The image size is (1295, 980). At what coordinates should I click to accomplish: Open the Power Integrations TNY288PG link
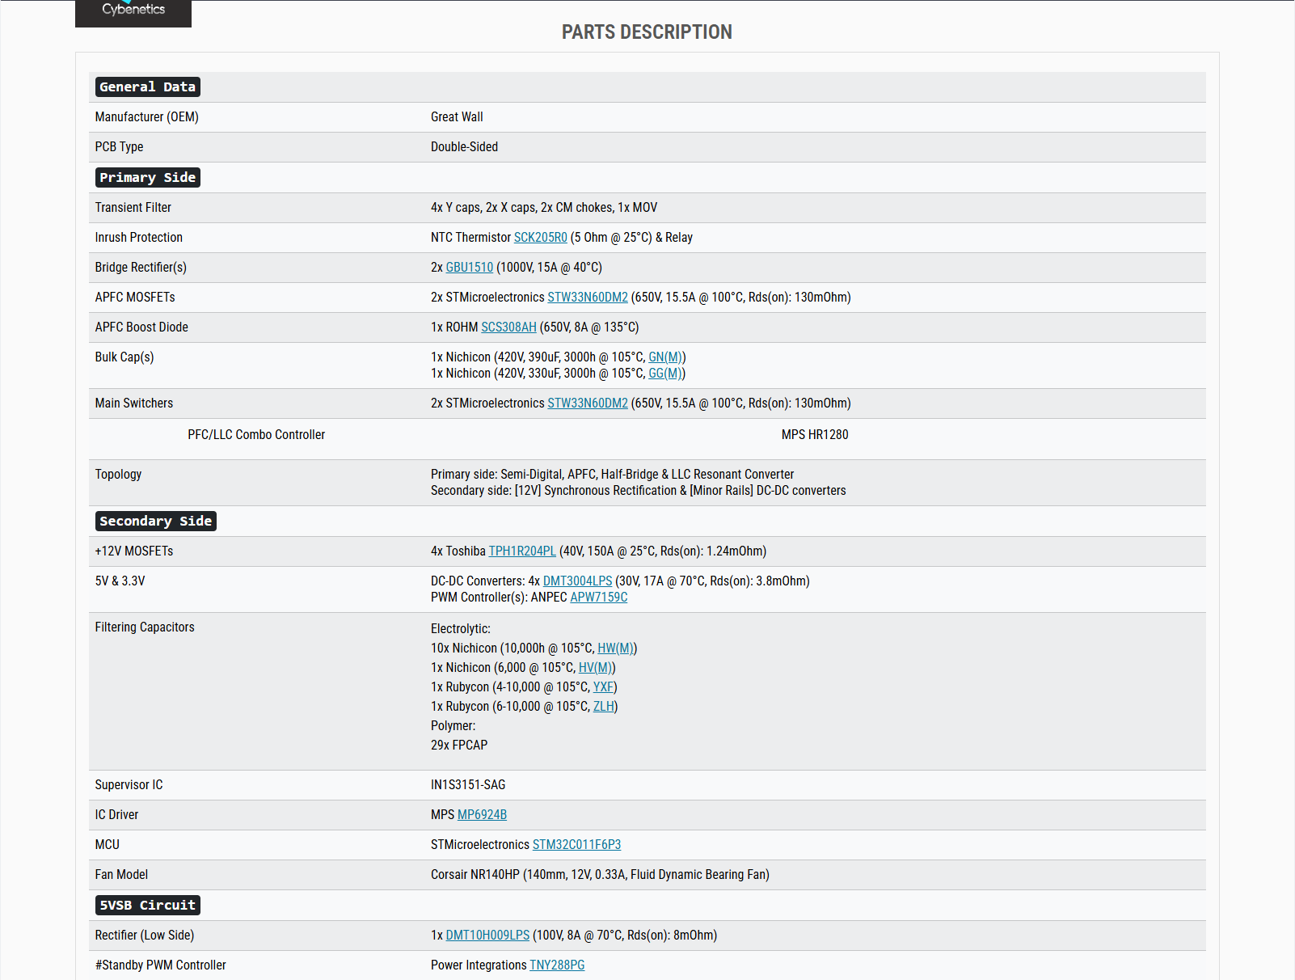[x=557, y=965]
